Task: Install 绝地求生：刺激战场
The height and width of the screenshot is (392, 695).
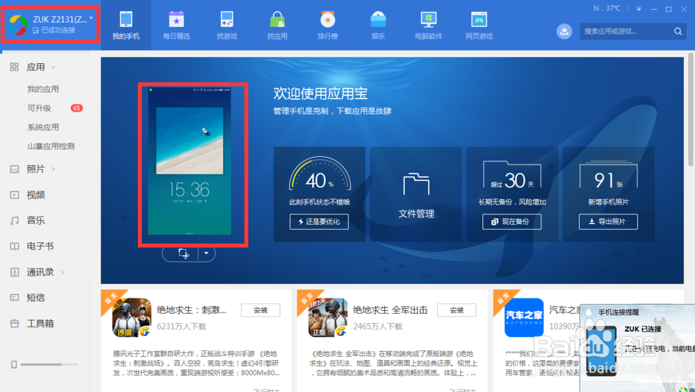Action: click(x=261, y=310)
